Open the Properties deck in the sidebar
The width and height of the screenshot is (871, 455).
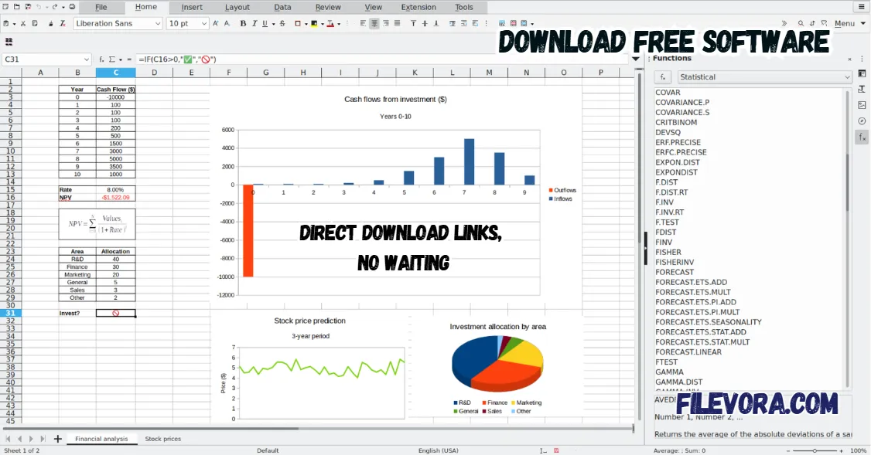[862, 75]
